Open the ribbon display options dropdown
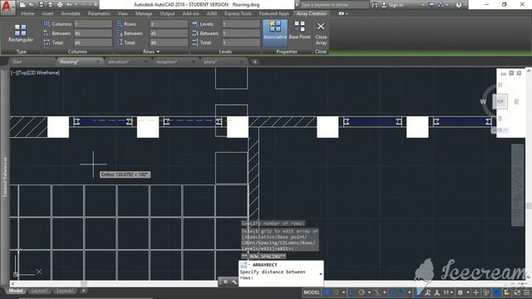 pyautogui.click(x=343, y=13)
